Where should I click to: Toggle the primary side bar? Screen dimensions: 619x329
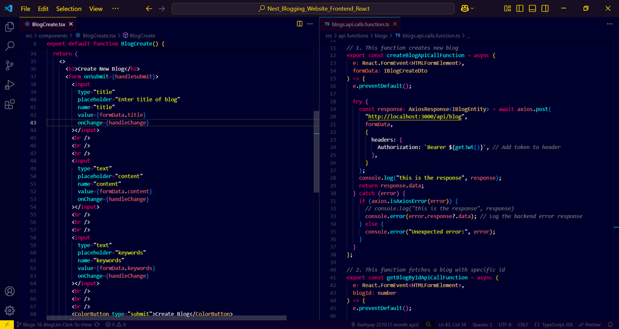[x=520, y=9]
